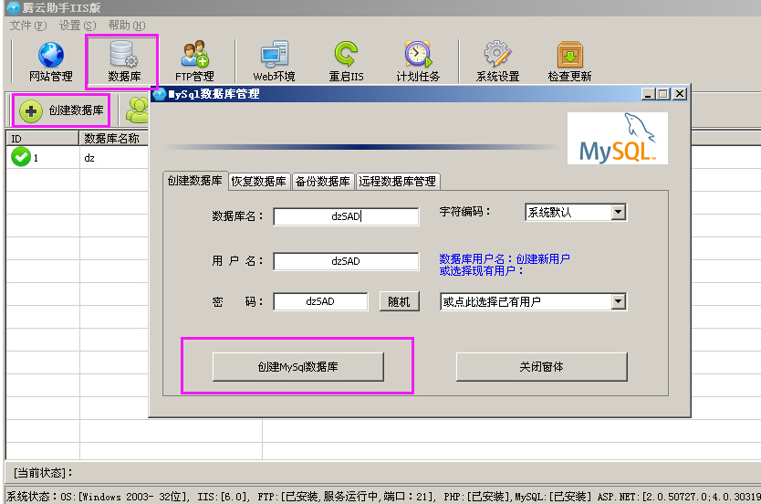
Task: Open the FTP管理 tool
Action: coord(194,62)
